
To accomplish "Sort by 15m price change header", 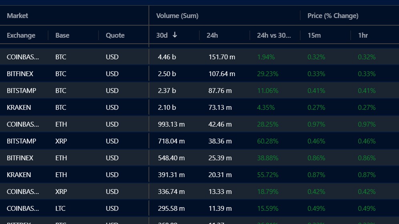I will [x=314, y=35].
